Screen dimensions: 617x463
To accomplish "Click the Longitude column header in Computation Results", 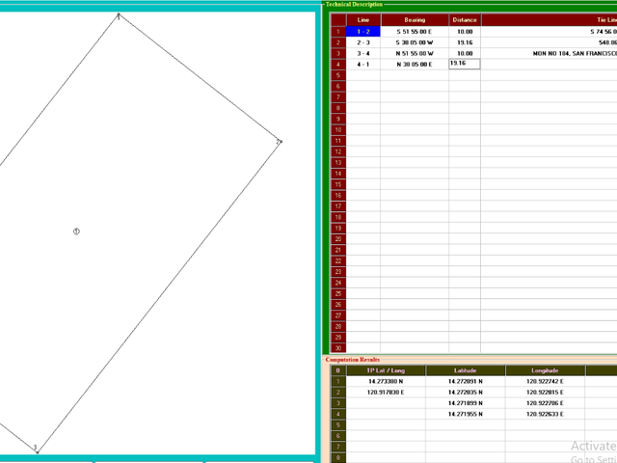I will 545,370.
